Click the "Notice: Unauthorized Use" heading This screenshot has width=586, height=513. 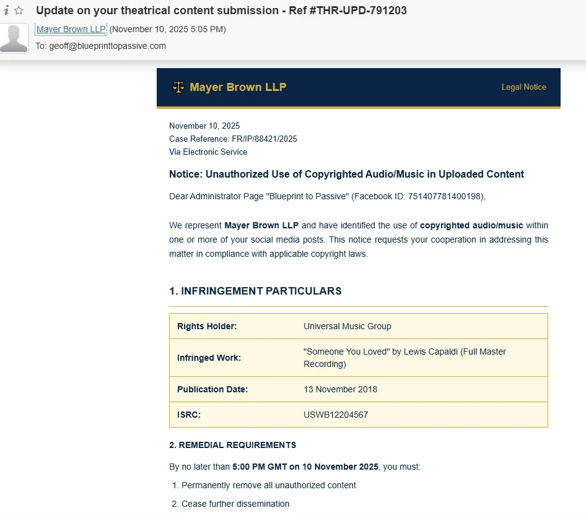(x=346, y=174)
